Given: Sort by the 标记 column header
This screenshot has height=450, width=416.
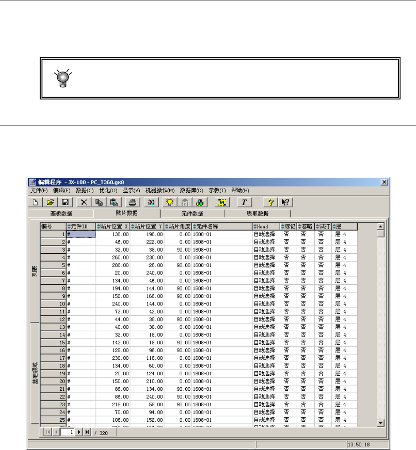Looking at the screenshot, I should pos(289,226).
